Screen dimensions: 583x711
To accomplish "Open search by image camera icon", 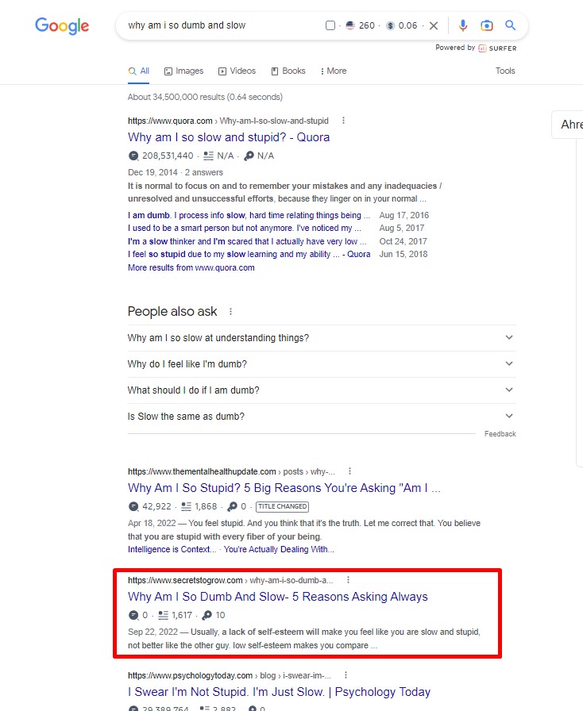I will (487, 25).
